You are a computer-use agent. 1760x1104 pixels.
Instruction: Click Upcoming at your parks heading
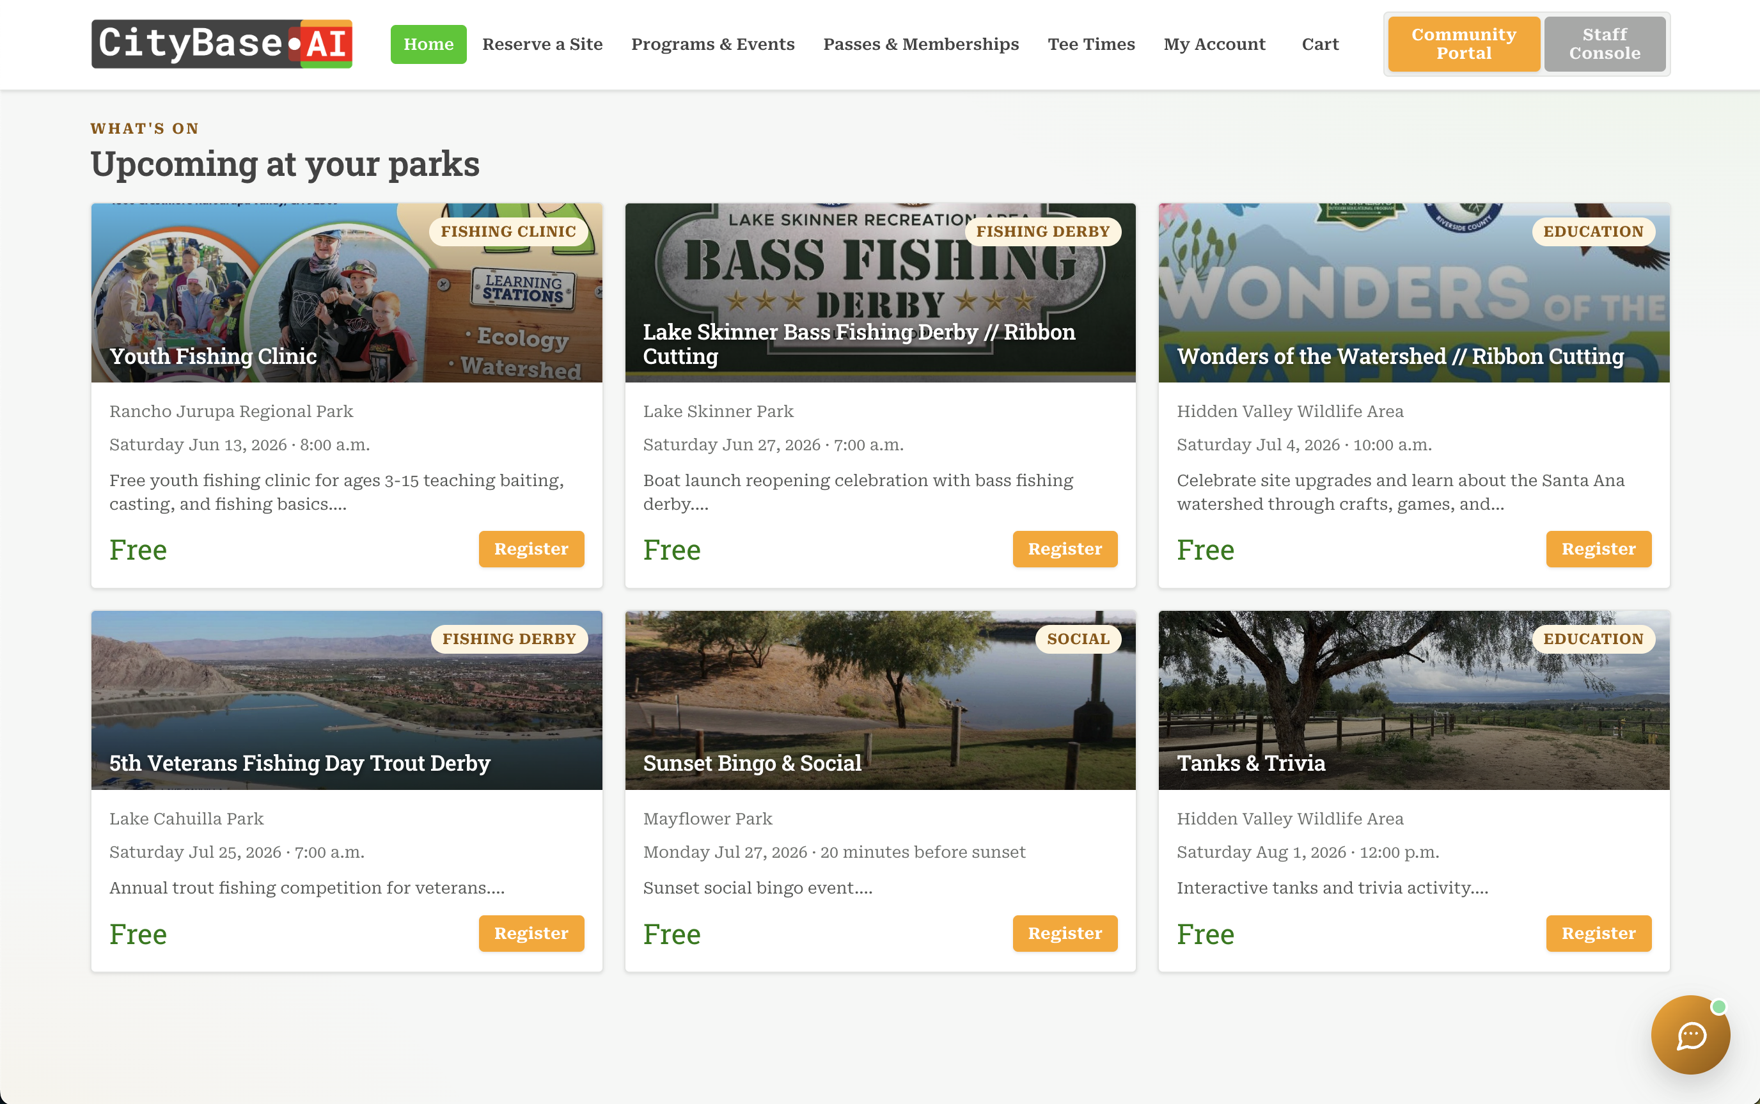[x=285, y=164]
